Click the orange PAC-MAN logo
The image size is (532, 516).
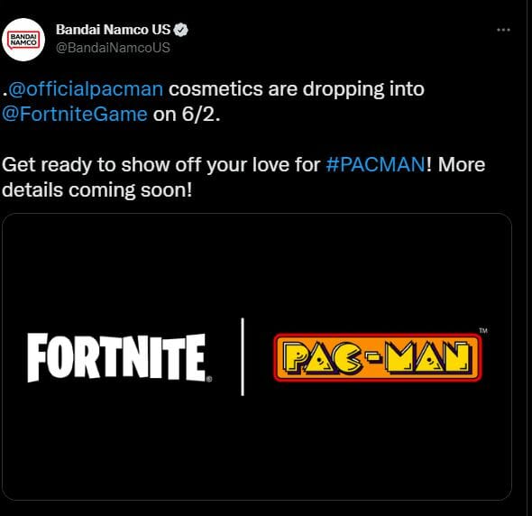click(378, 358)
